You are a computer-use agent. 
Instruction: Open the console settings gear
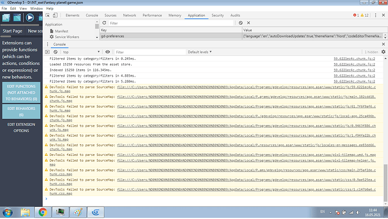384,52
